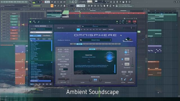
Task: Click the brush icon in FL toolbar
Action: (58, 6)
